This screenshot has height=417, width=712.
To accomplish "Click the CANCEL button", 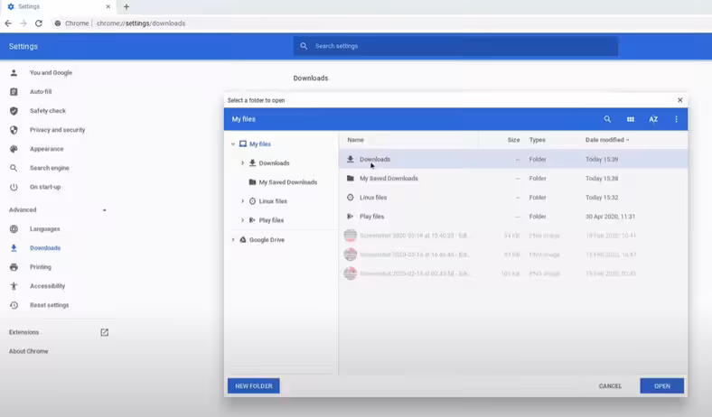I will (610, 386).
